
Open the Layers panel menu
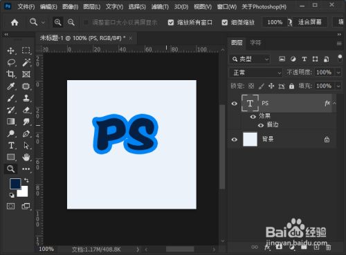coord(339,43)
